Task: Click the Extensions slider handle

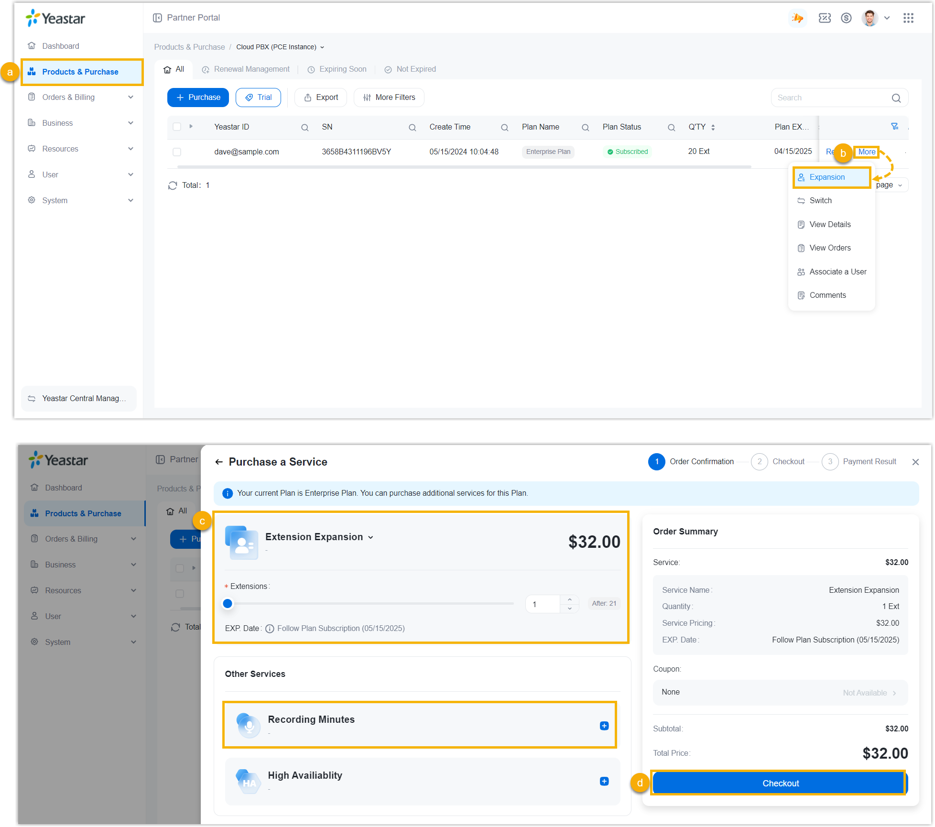Action: pyautogui.click(x=228, y=604)
